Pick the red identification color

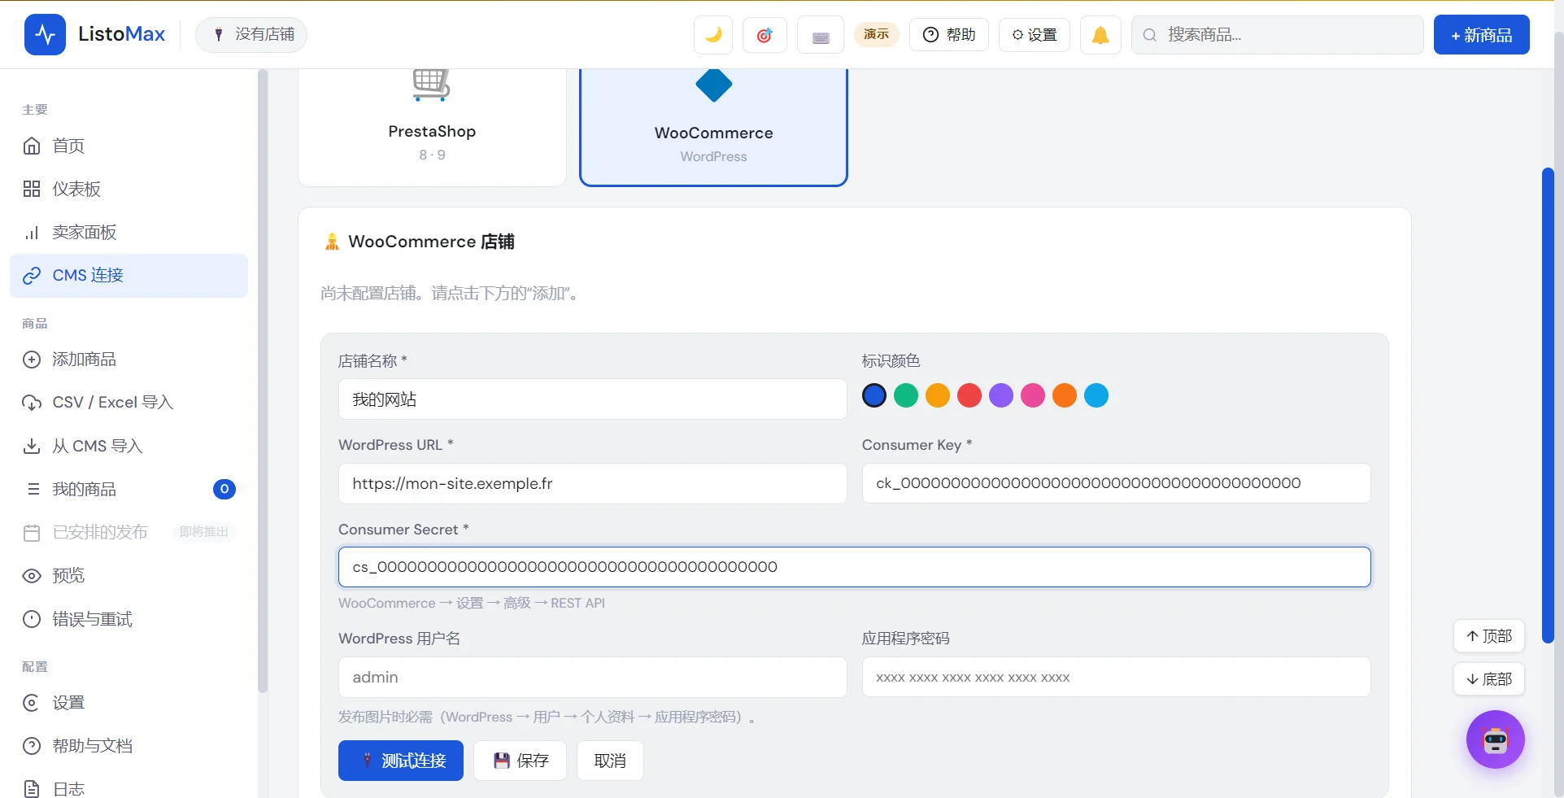(969, 395)
